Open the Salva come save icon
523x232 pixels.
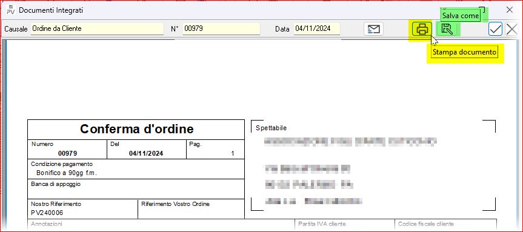(447, 29)
